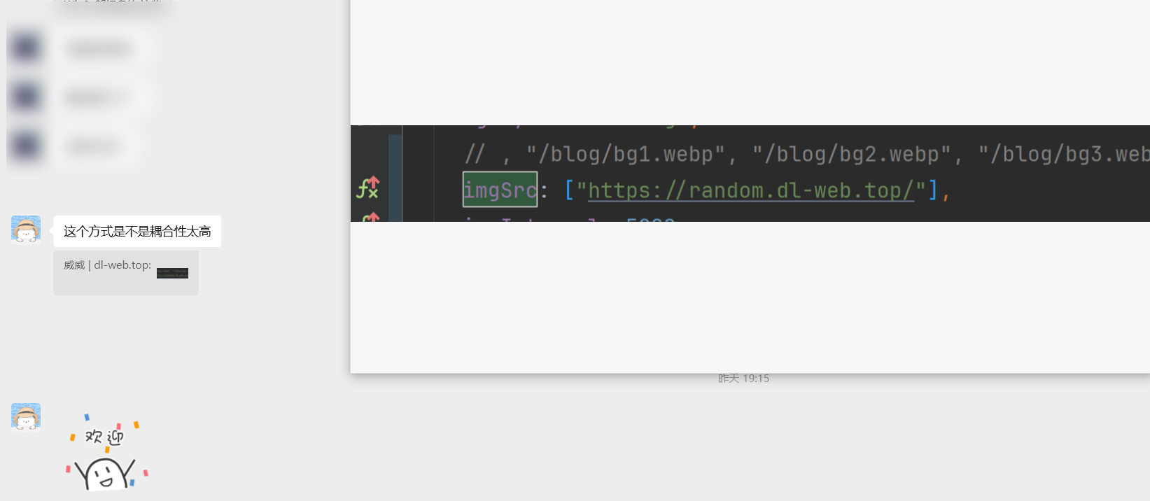Select the message bubble 这个方式是不是耦合性太高
This screenshot has width=1150, height=501.
tap(137, 231)
